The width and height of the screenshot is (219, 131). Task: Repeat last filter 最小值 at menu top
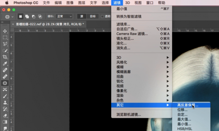142,9
